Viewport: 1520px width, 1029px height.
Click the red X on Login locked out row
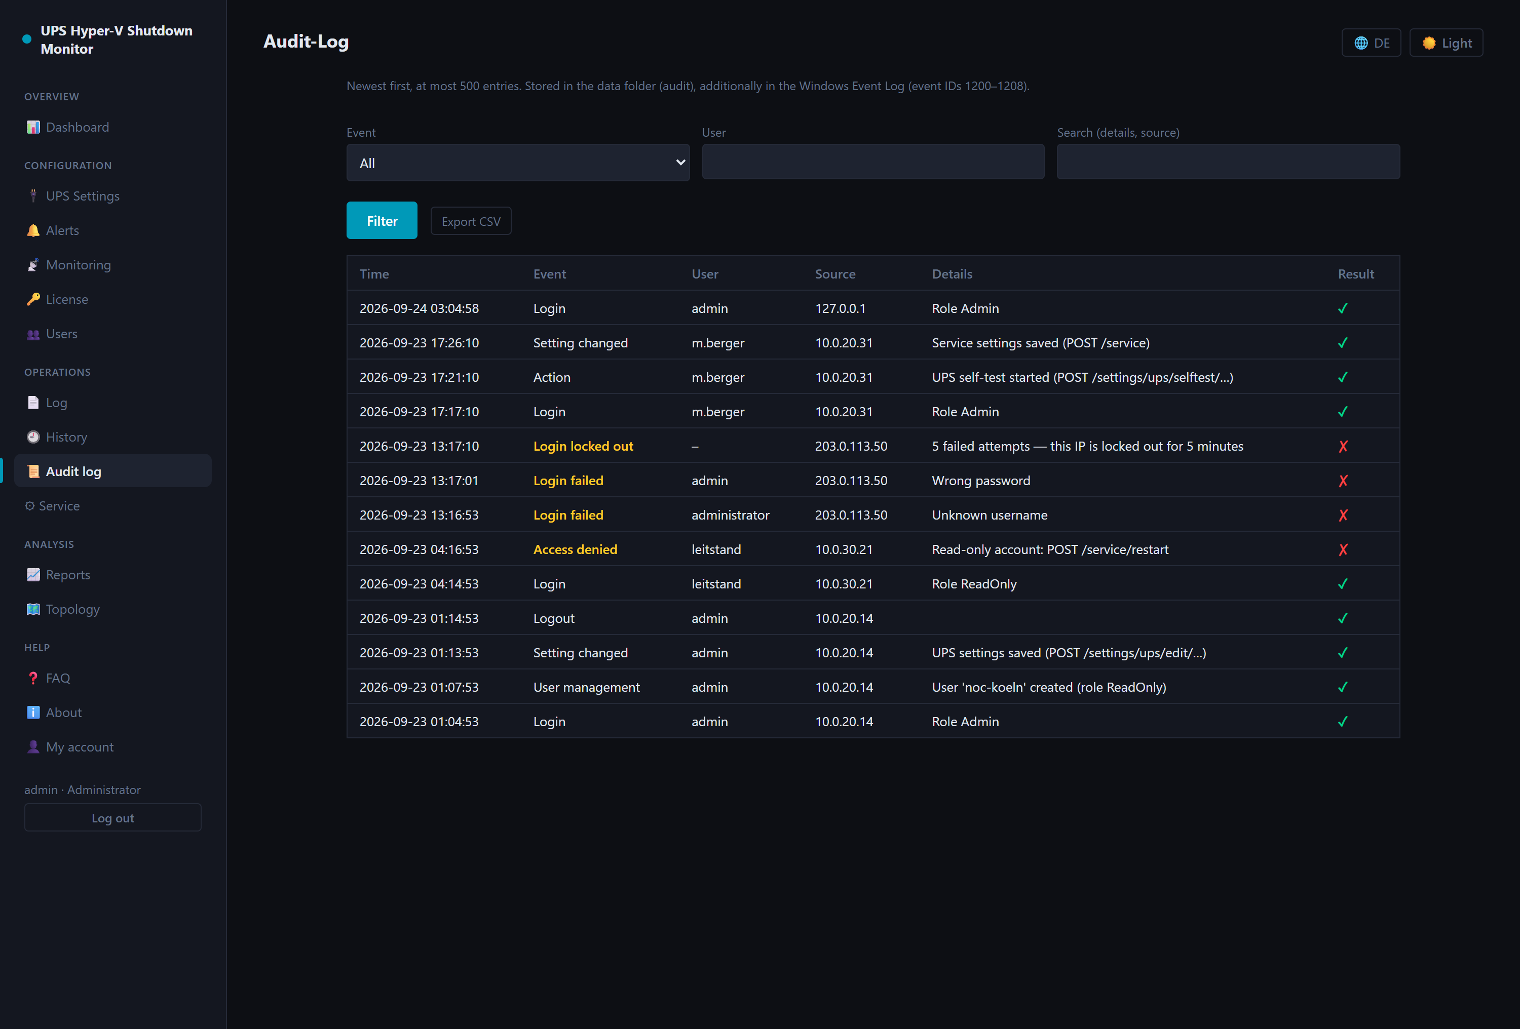pyautogui.click(x=1343, y=447)
